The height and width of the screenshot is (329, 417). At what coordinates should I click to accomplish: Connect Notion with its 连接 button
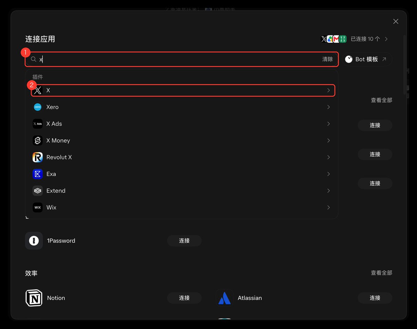coord(184,298)
